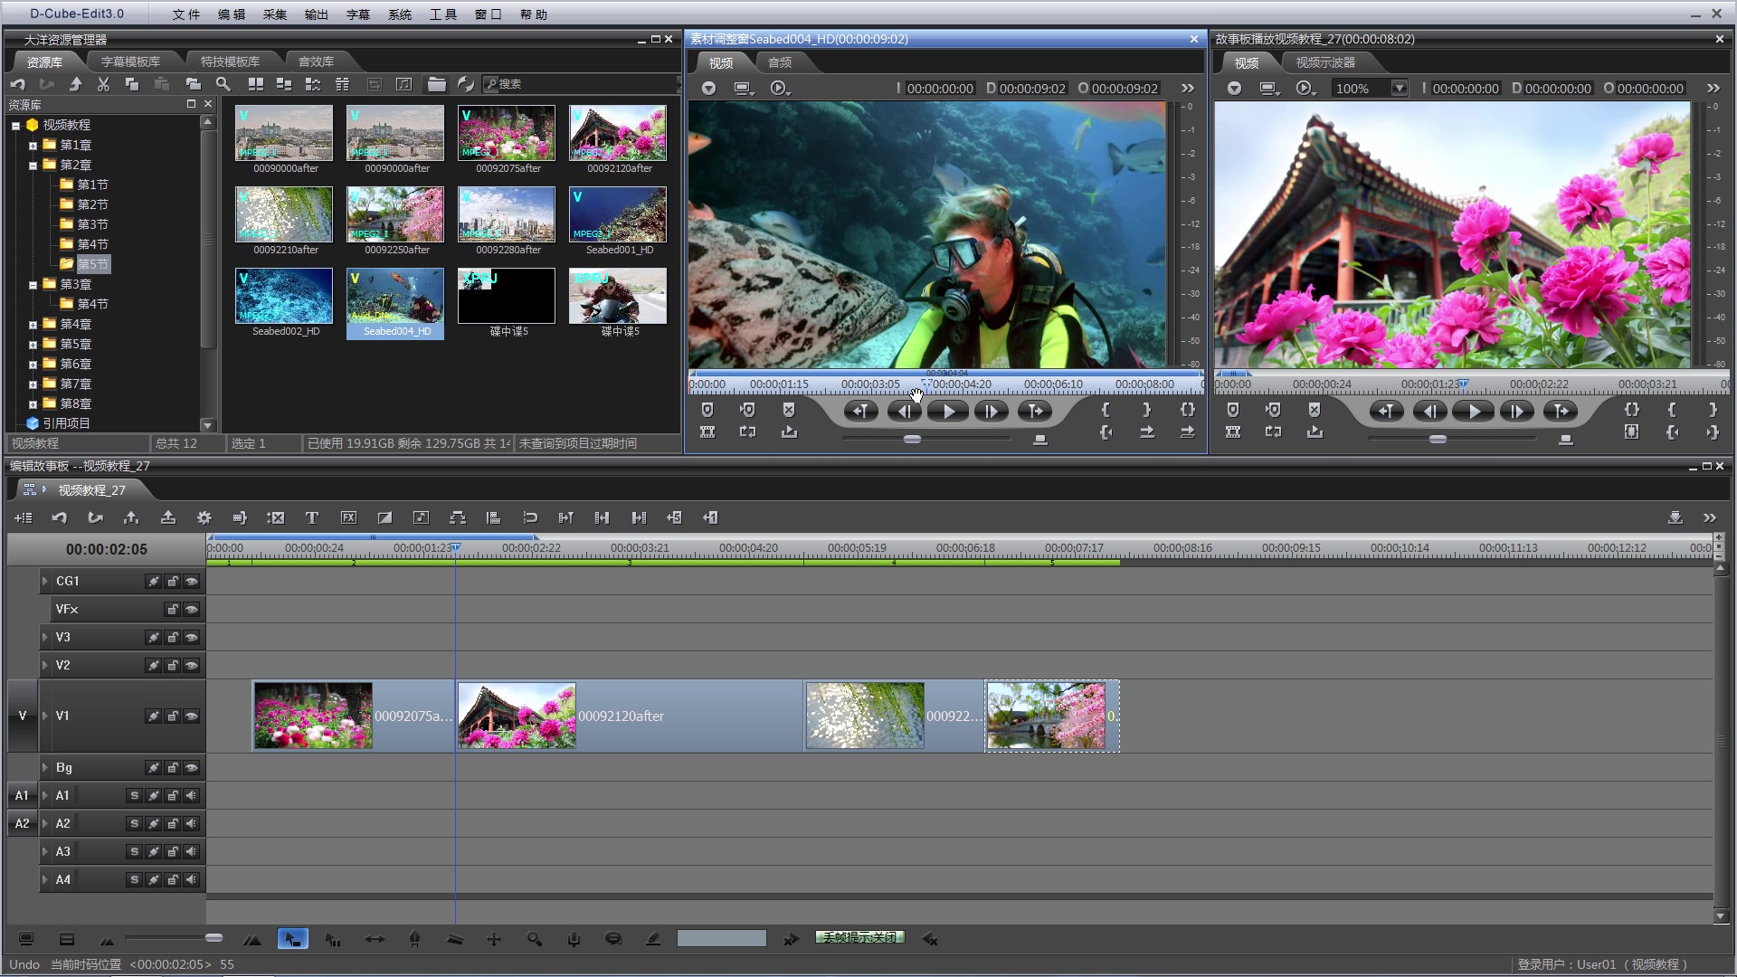This screenshot has height=977, width=1737.
Task: Go to previous edit in program monitor
Action: pyautogui.click(x=1386, y=411)
